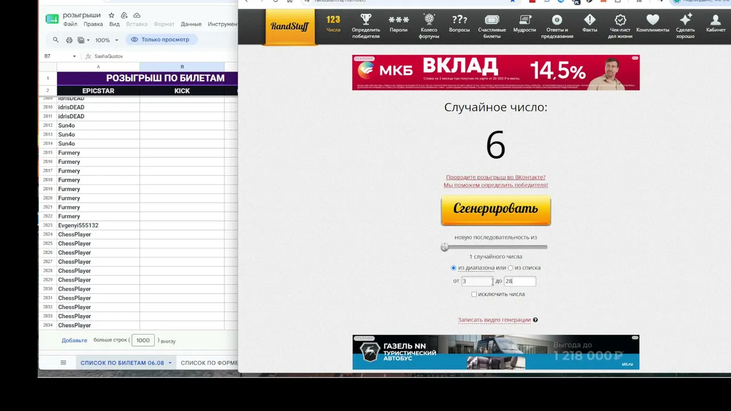Open Определить победителя trophy section
This screenshot has height=411, width=731.
365,26
